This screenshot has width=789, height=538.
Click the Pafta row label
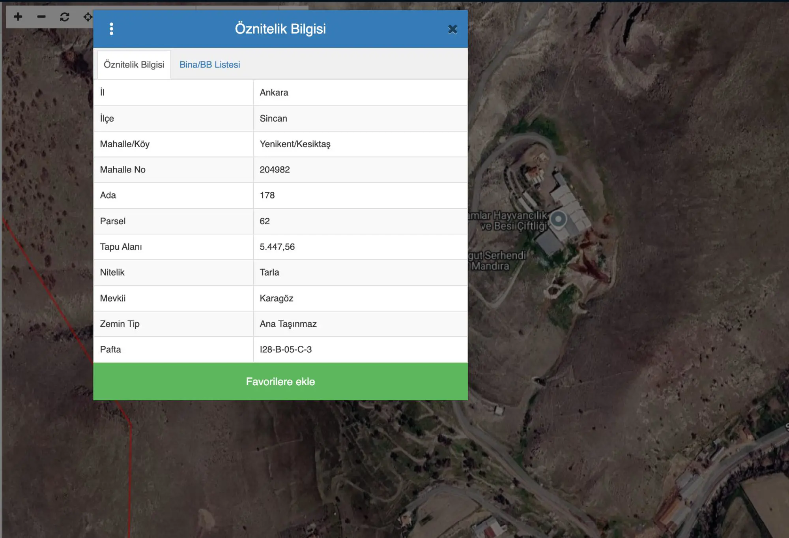(x=110, y=350)
